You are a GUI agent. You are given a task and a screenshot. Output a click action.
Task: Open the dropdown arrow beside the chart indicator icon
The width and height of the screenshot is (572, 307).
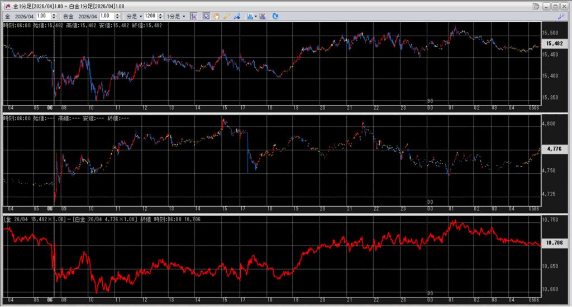pyautogui.click(x=255, y=16)
